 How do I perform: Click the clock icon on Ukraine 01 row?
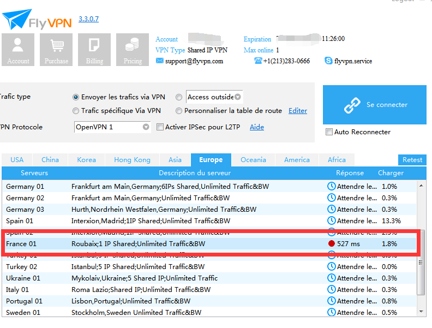click(332, 278)
